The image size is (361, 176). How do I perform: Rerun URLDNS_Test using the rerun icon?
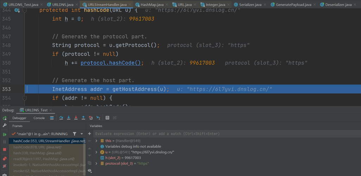click(x=5, y=118)
